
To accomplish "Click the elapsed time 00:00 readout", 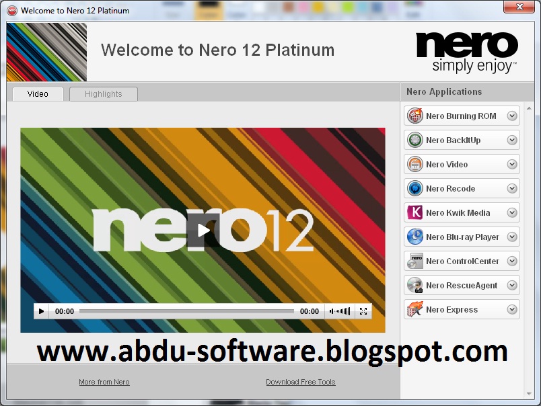I will click(65, 311).
